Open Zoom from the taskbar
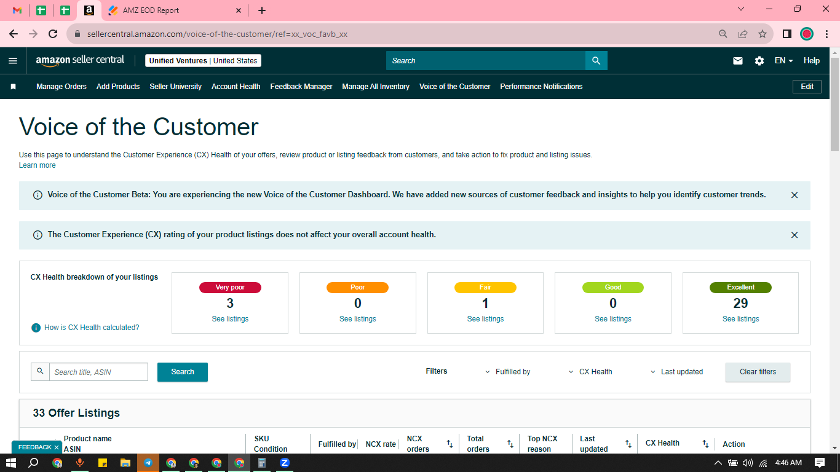The height and width of the screenshot is (472, 840). coord(284,463)
